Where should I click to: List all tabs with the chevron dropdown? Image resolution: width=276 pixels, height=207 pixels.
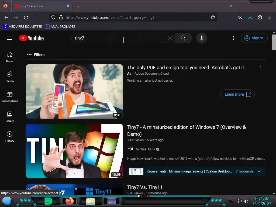(x=230, y=6)
